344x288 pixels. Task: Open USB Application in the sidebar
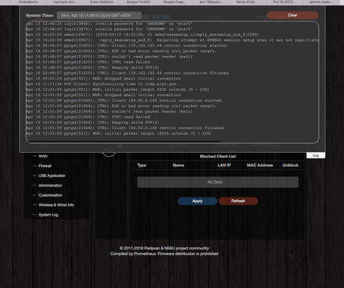click(x=52, y=176)
